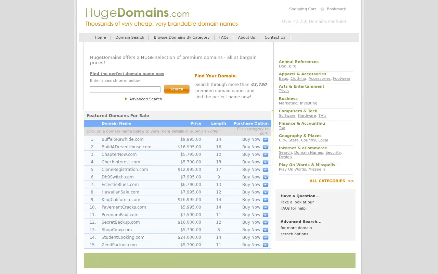This screenshot has width=438, height=274.
Task: Open the KingCalifornia.com domain details
Action: [121, 200]
